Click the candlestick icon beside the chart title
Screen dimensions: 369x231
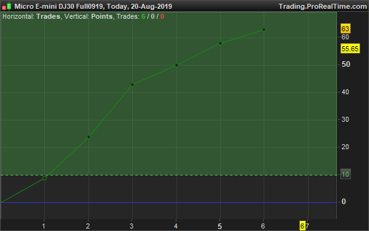coord(7,6)
